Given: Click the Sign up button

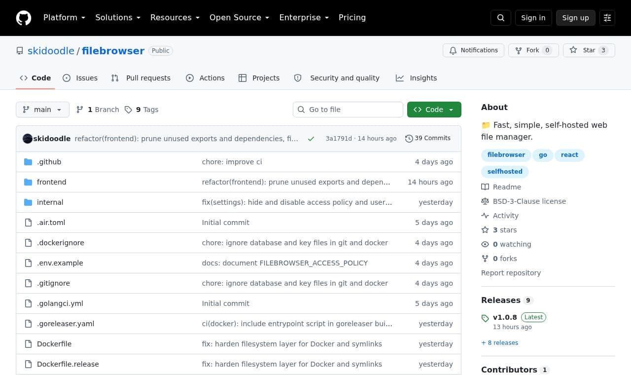Looking at the screenshot, I should 576,18.
